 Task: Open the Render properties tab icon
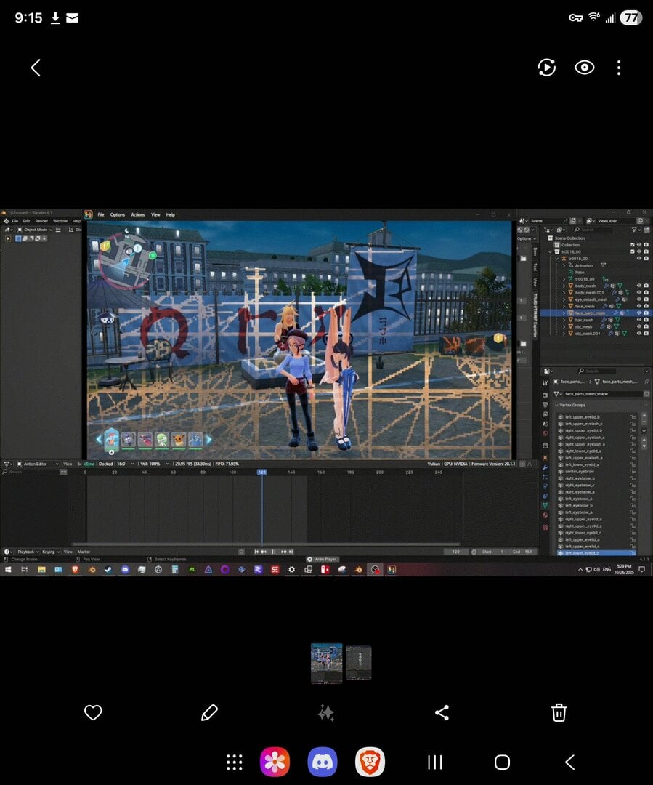coord(545,395)
